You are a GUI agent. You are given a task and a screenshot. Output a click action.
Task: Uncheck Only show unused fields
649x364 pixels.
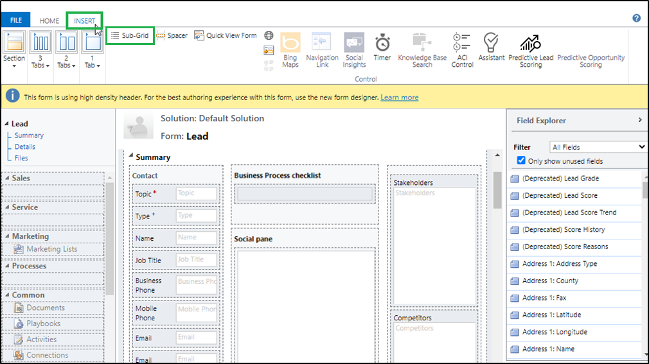(x=522, y=160)
